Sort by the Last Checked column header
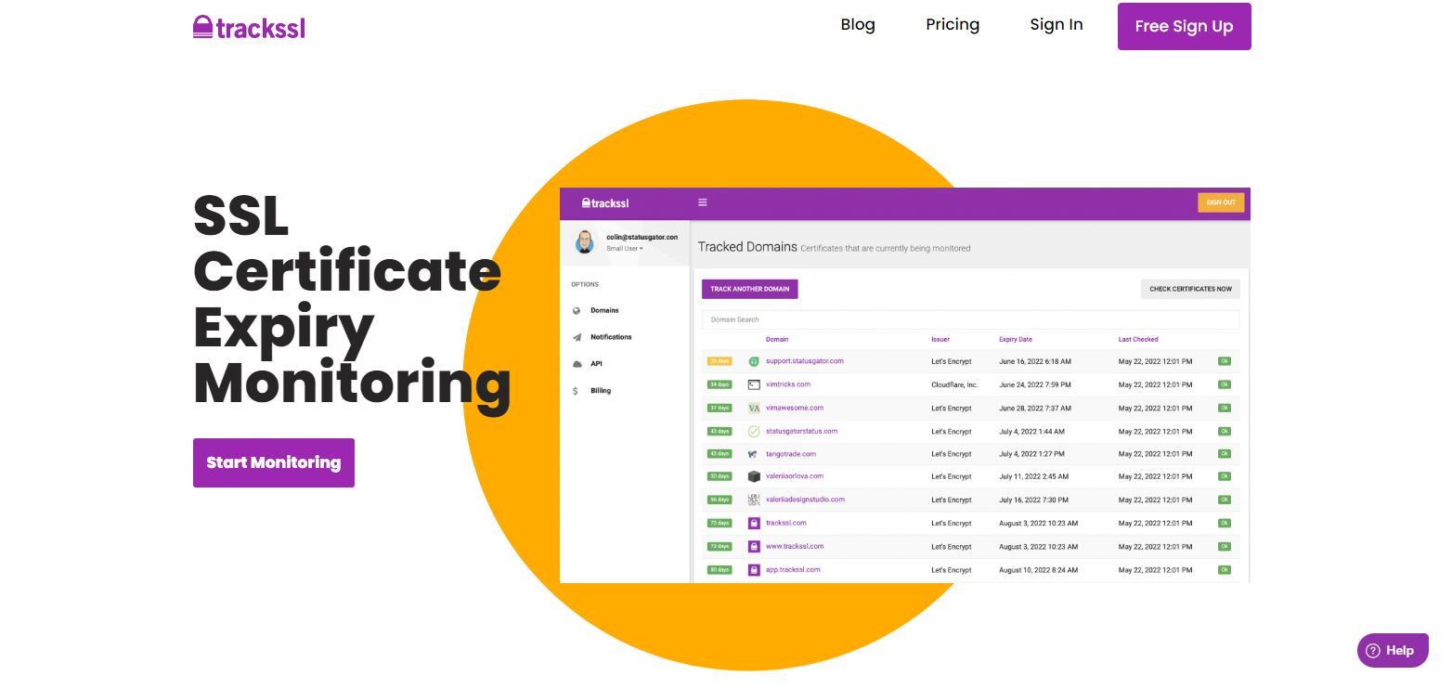Viewport: 1452px width, 689px height. point(1138,340)
